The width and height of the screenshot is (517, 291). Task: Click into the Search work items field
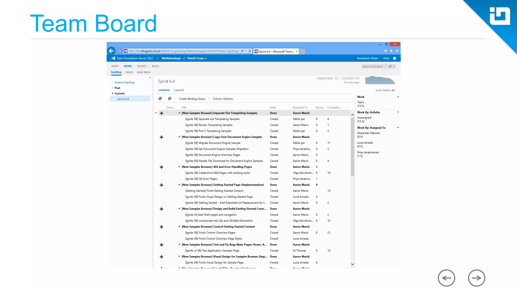tap(374, 67)
